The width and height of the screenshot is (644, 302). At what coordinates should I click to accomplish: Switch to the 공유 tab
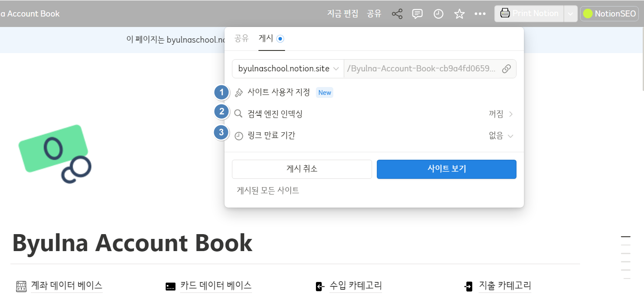click(242, 38)
